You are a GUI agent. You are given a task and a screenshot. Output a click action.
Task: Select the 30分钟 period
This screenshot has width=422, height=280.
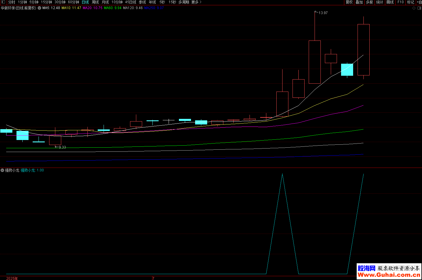tap(60, 2)
